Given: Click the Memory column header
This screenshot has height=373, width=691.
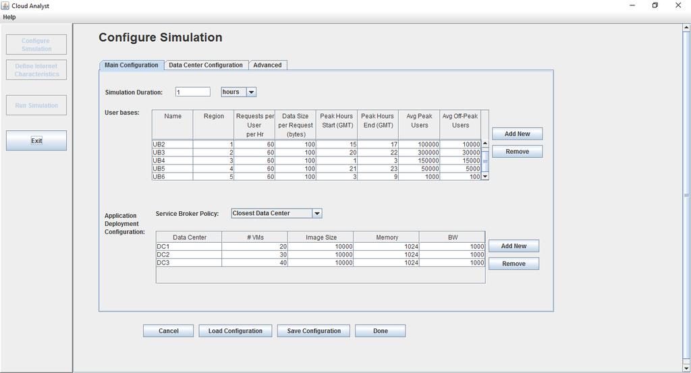Looking at the screenshot, I should point(387,237).
